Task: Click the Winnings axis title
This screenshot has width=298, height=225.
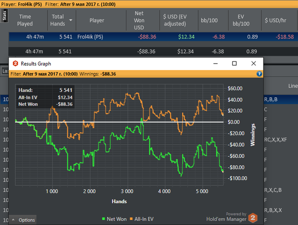Action: click(252, 135)
